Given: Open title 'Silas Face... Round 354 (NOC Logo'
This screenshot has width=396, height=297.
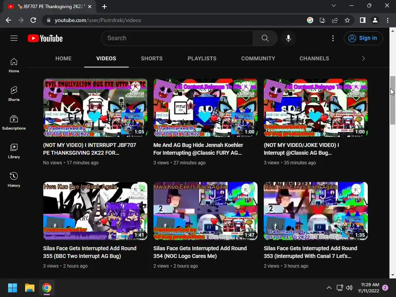Looking at the screenshot, I should [200, 252].
